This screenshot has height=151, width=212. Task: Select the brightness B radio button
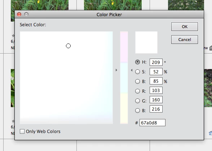[x=137, y=81]
